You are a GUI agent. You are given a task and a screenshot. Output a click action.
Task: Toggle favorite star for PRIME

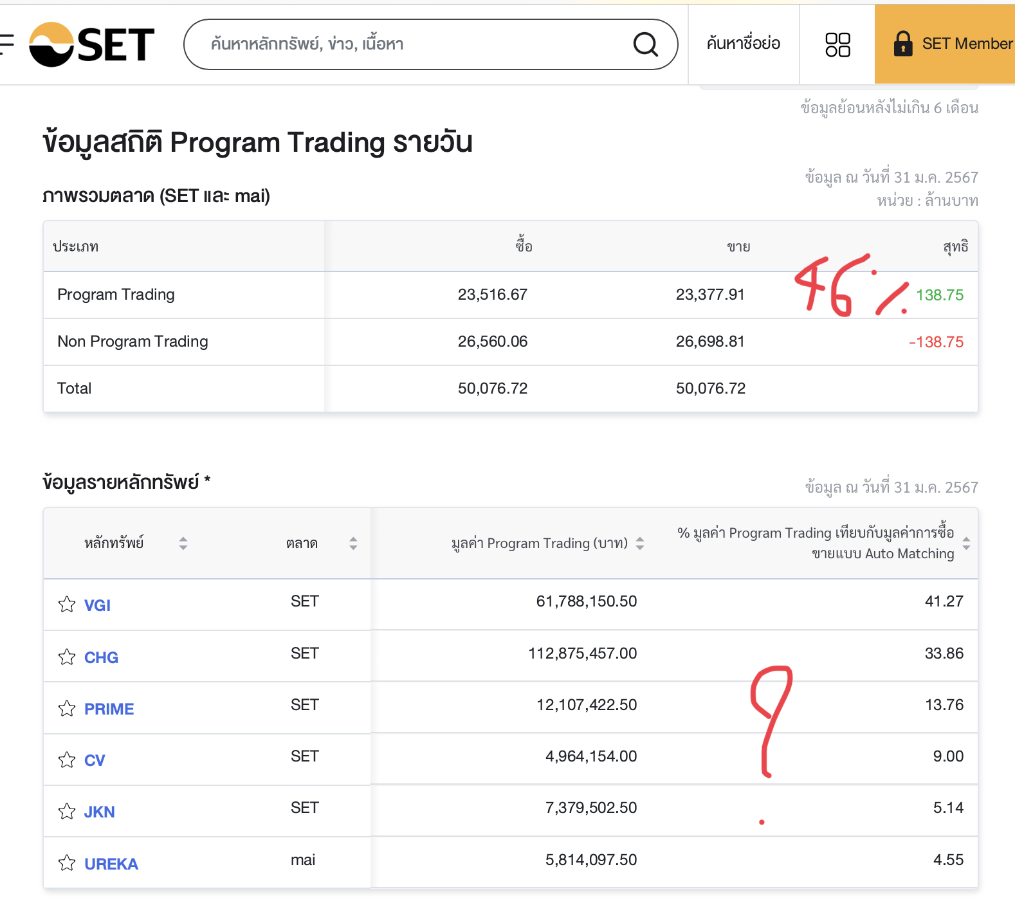[67, 708]
